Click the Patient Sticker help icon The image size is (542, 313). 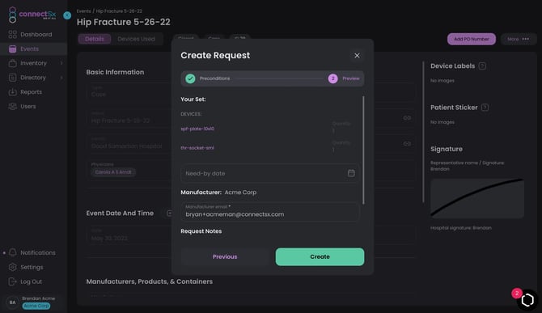tap(485, 108)
